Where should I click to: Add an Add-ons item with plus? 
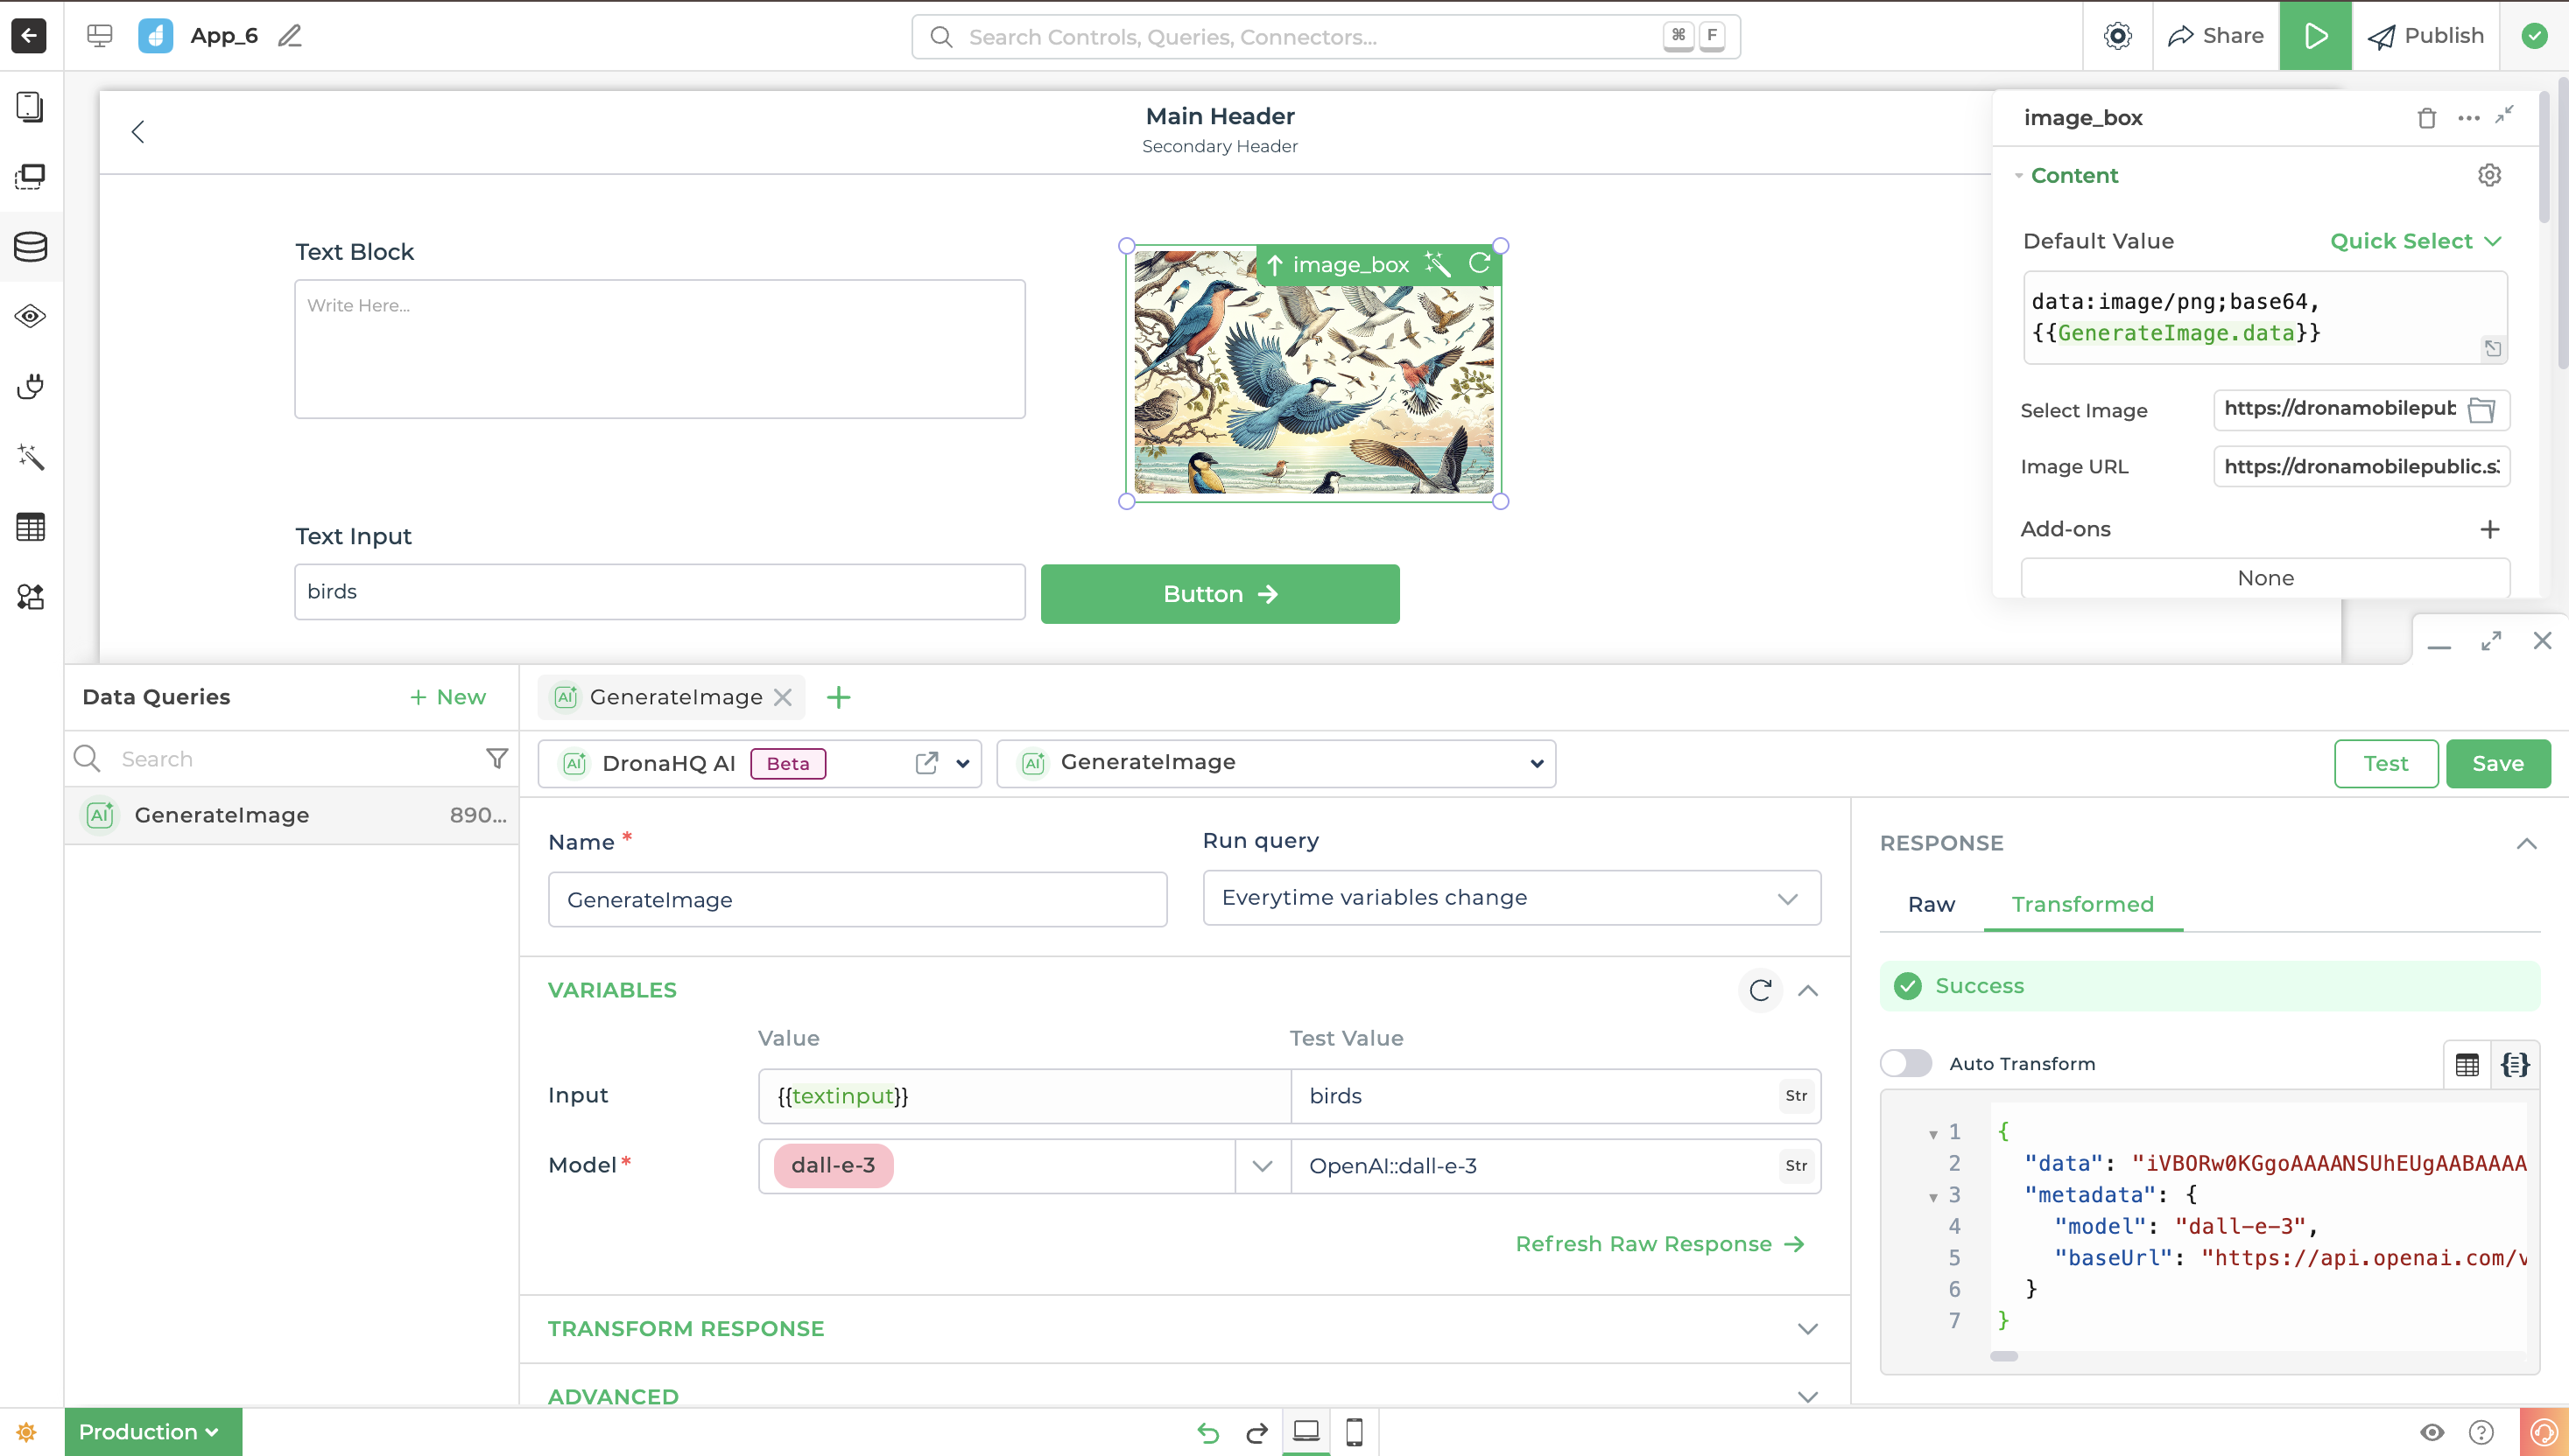2490,529
